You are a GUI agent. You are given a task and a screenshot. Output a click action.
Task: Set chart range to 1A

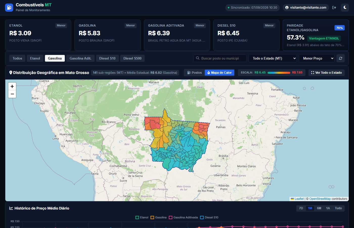(x=328, y=208)
